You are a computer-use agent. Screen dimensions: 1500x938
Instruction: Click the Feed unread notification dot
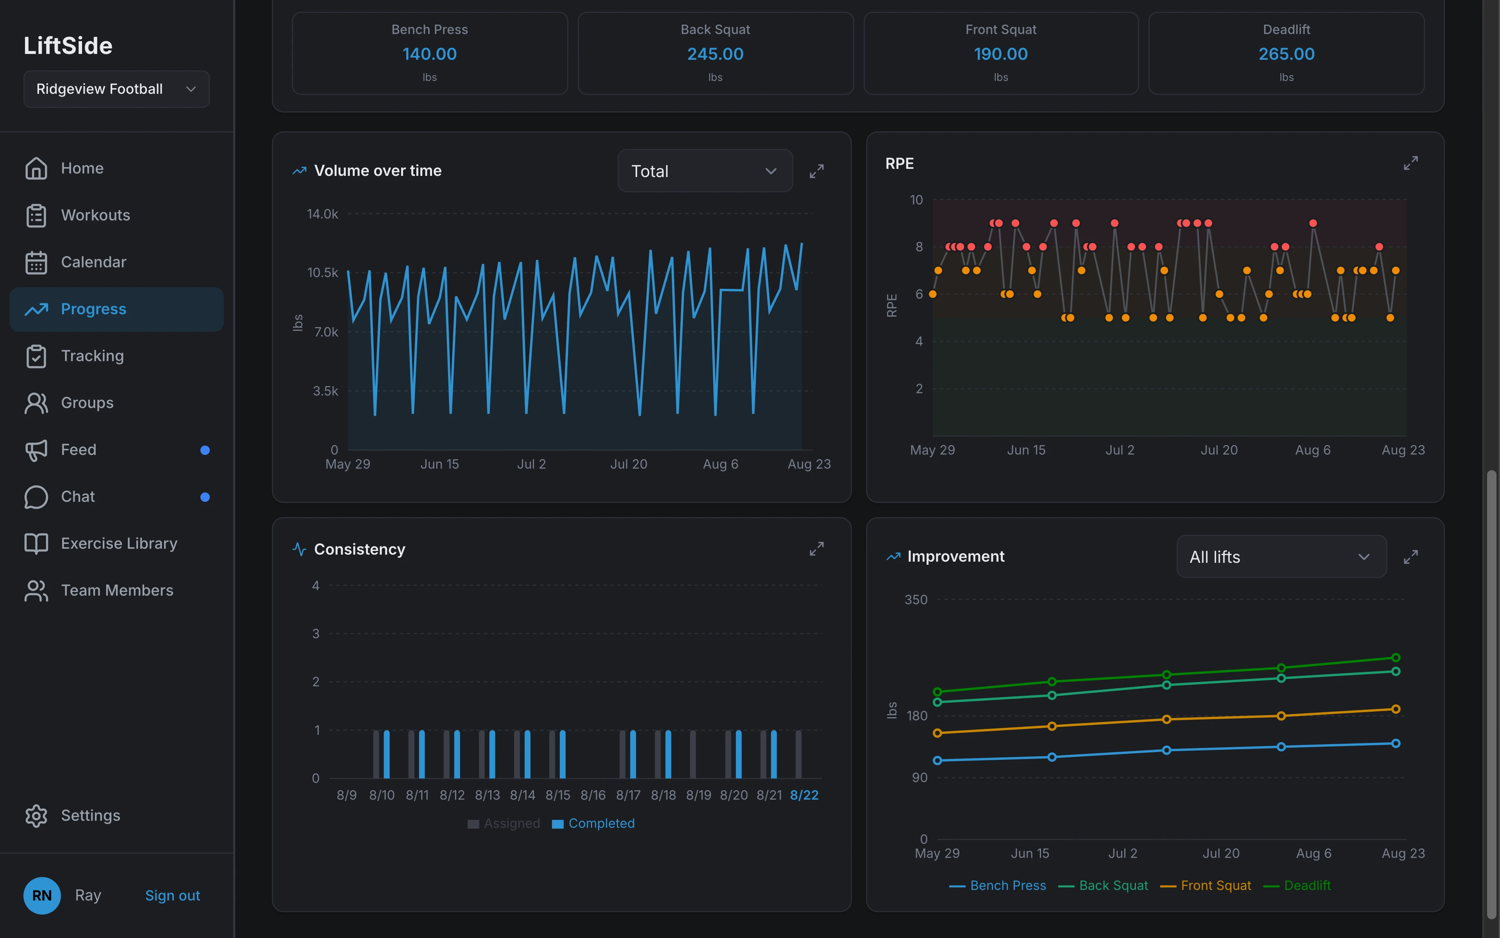click(x=205, y=450)
